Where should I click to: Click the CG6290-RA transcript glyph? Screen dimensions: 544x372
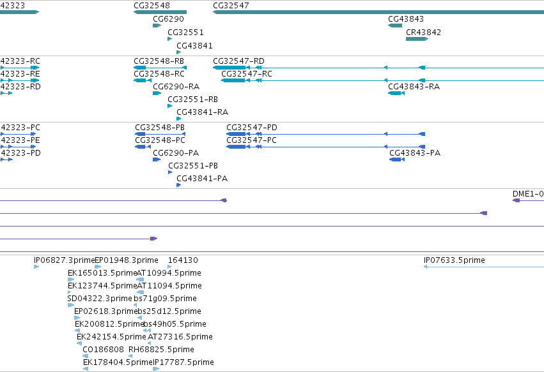[157, 93]
